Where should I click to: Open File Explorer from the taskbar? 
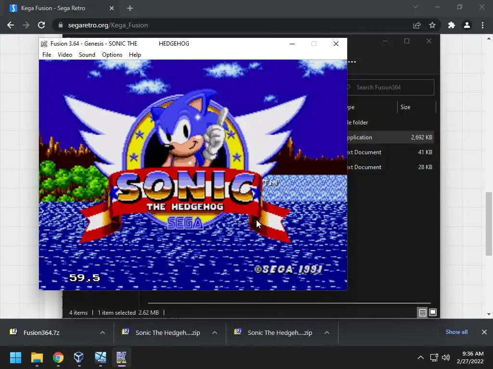click(x=37, y=357)
